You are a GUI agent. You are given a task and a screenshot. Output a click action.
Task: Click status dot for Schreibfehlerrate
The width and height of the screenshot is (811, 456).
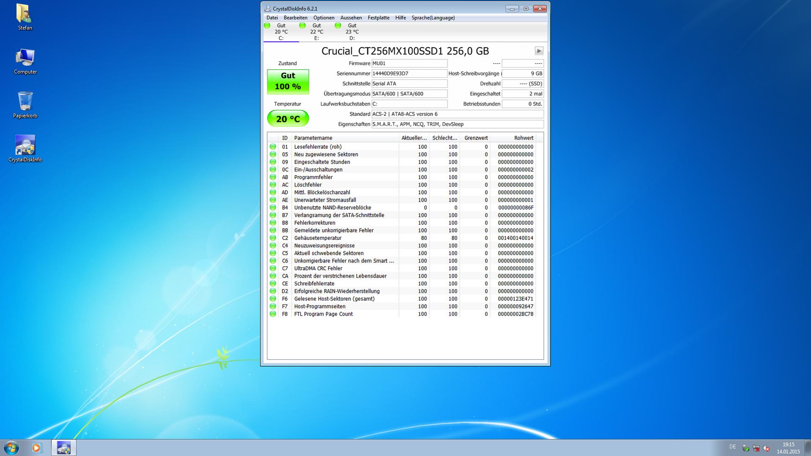(273, 284)
